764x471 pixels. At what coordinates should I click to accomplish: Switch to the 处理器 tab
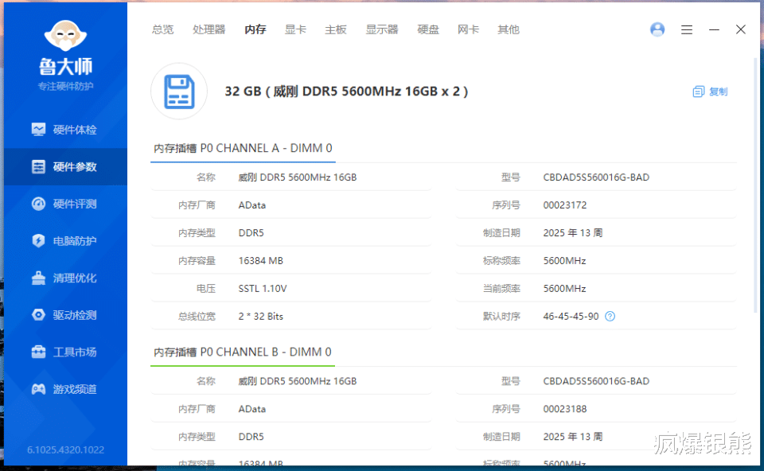pyautogui.click(x=209, y=29)
